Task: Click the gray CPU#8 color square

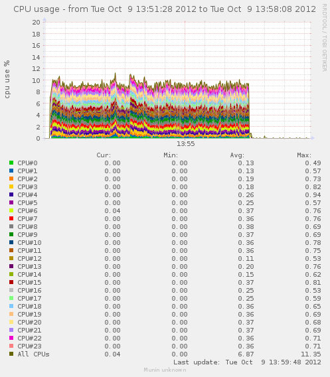Action: point(11,226)
